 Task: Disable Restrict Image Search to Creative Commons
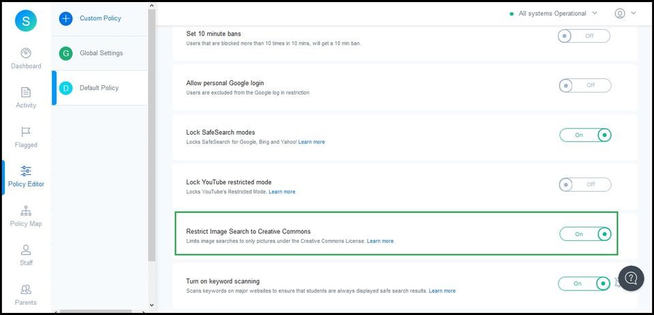(585, 234)
